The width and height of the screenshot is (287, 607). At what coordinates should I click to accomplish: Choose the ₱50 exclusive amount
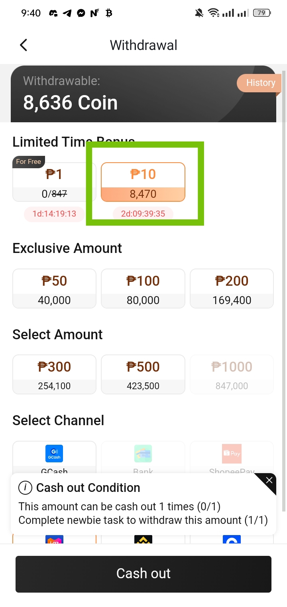coord(54,289)
